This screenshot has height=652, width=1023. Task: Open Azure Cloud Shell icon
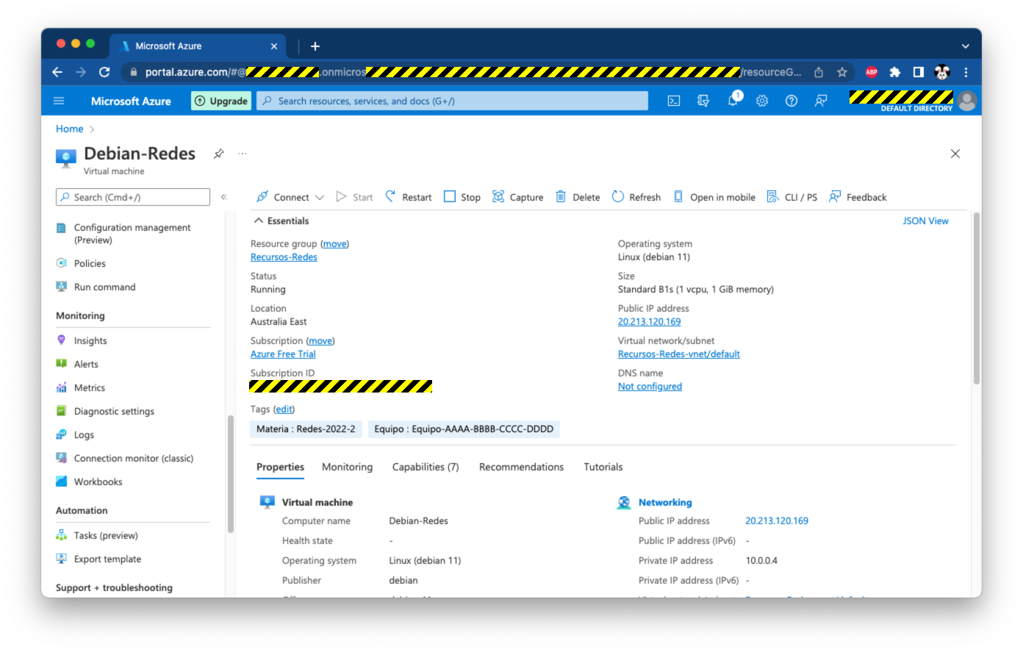coord(673,101)
